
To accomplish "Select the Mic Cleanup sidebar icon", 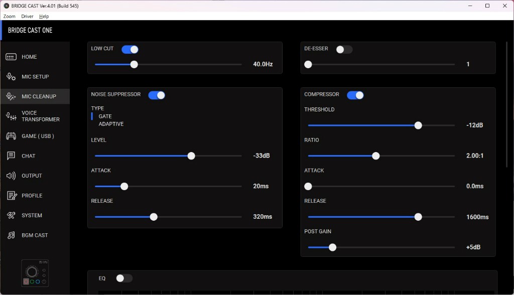I will coord(11,96).
